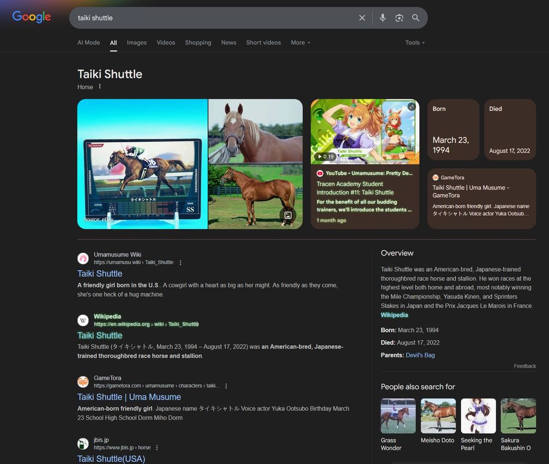
Task: Click the Umamusume Wiki site favicon
Action: [83, 259]
